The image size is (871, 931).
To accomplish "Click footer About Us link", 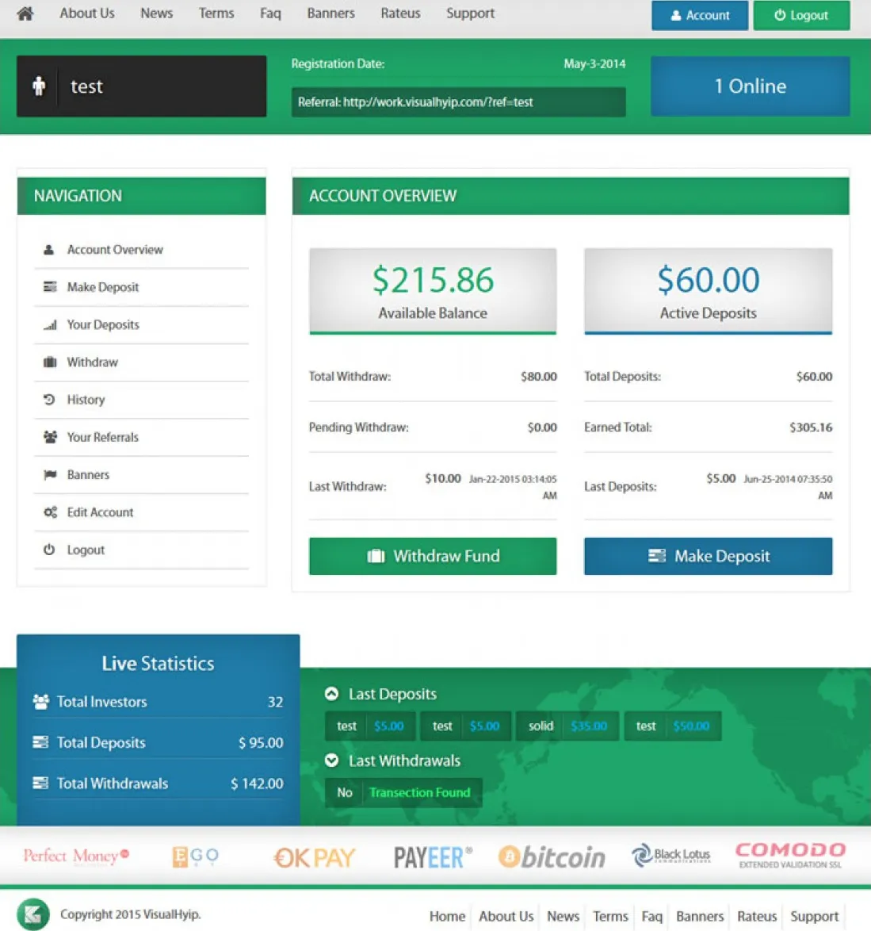I will pos(506,916).
